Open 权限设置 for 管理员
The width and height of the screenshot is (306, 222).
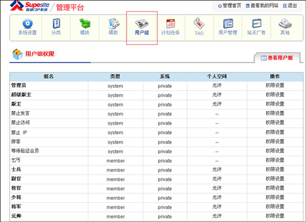[275, 85]
